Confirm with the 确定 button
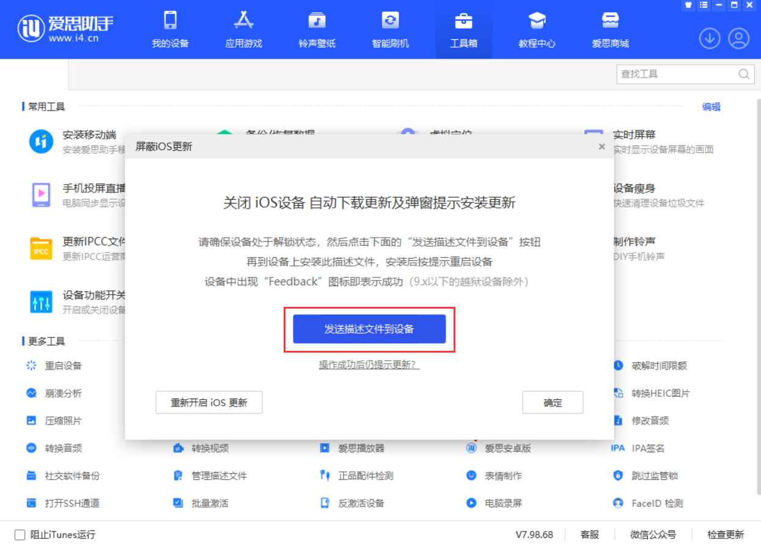 553,403
